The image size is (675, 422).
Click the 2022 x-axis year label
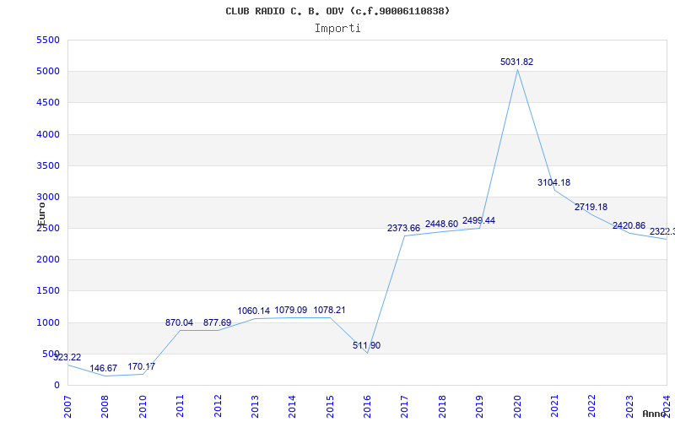592,407
